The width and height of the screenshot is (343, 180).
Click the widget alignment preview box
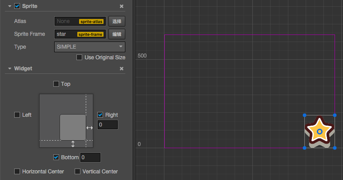click(66, 120)
